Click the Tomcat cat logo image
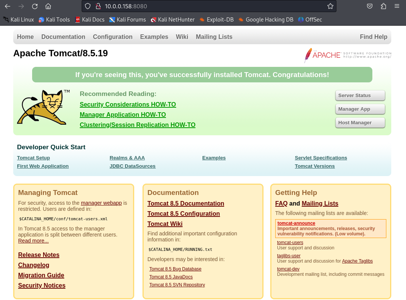Screen dimensions: 406x300 (43, 107)
